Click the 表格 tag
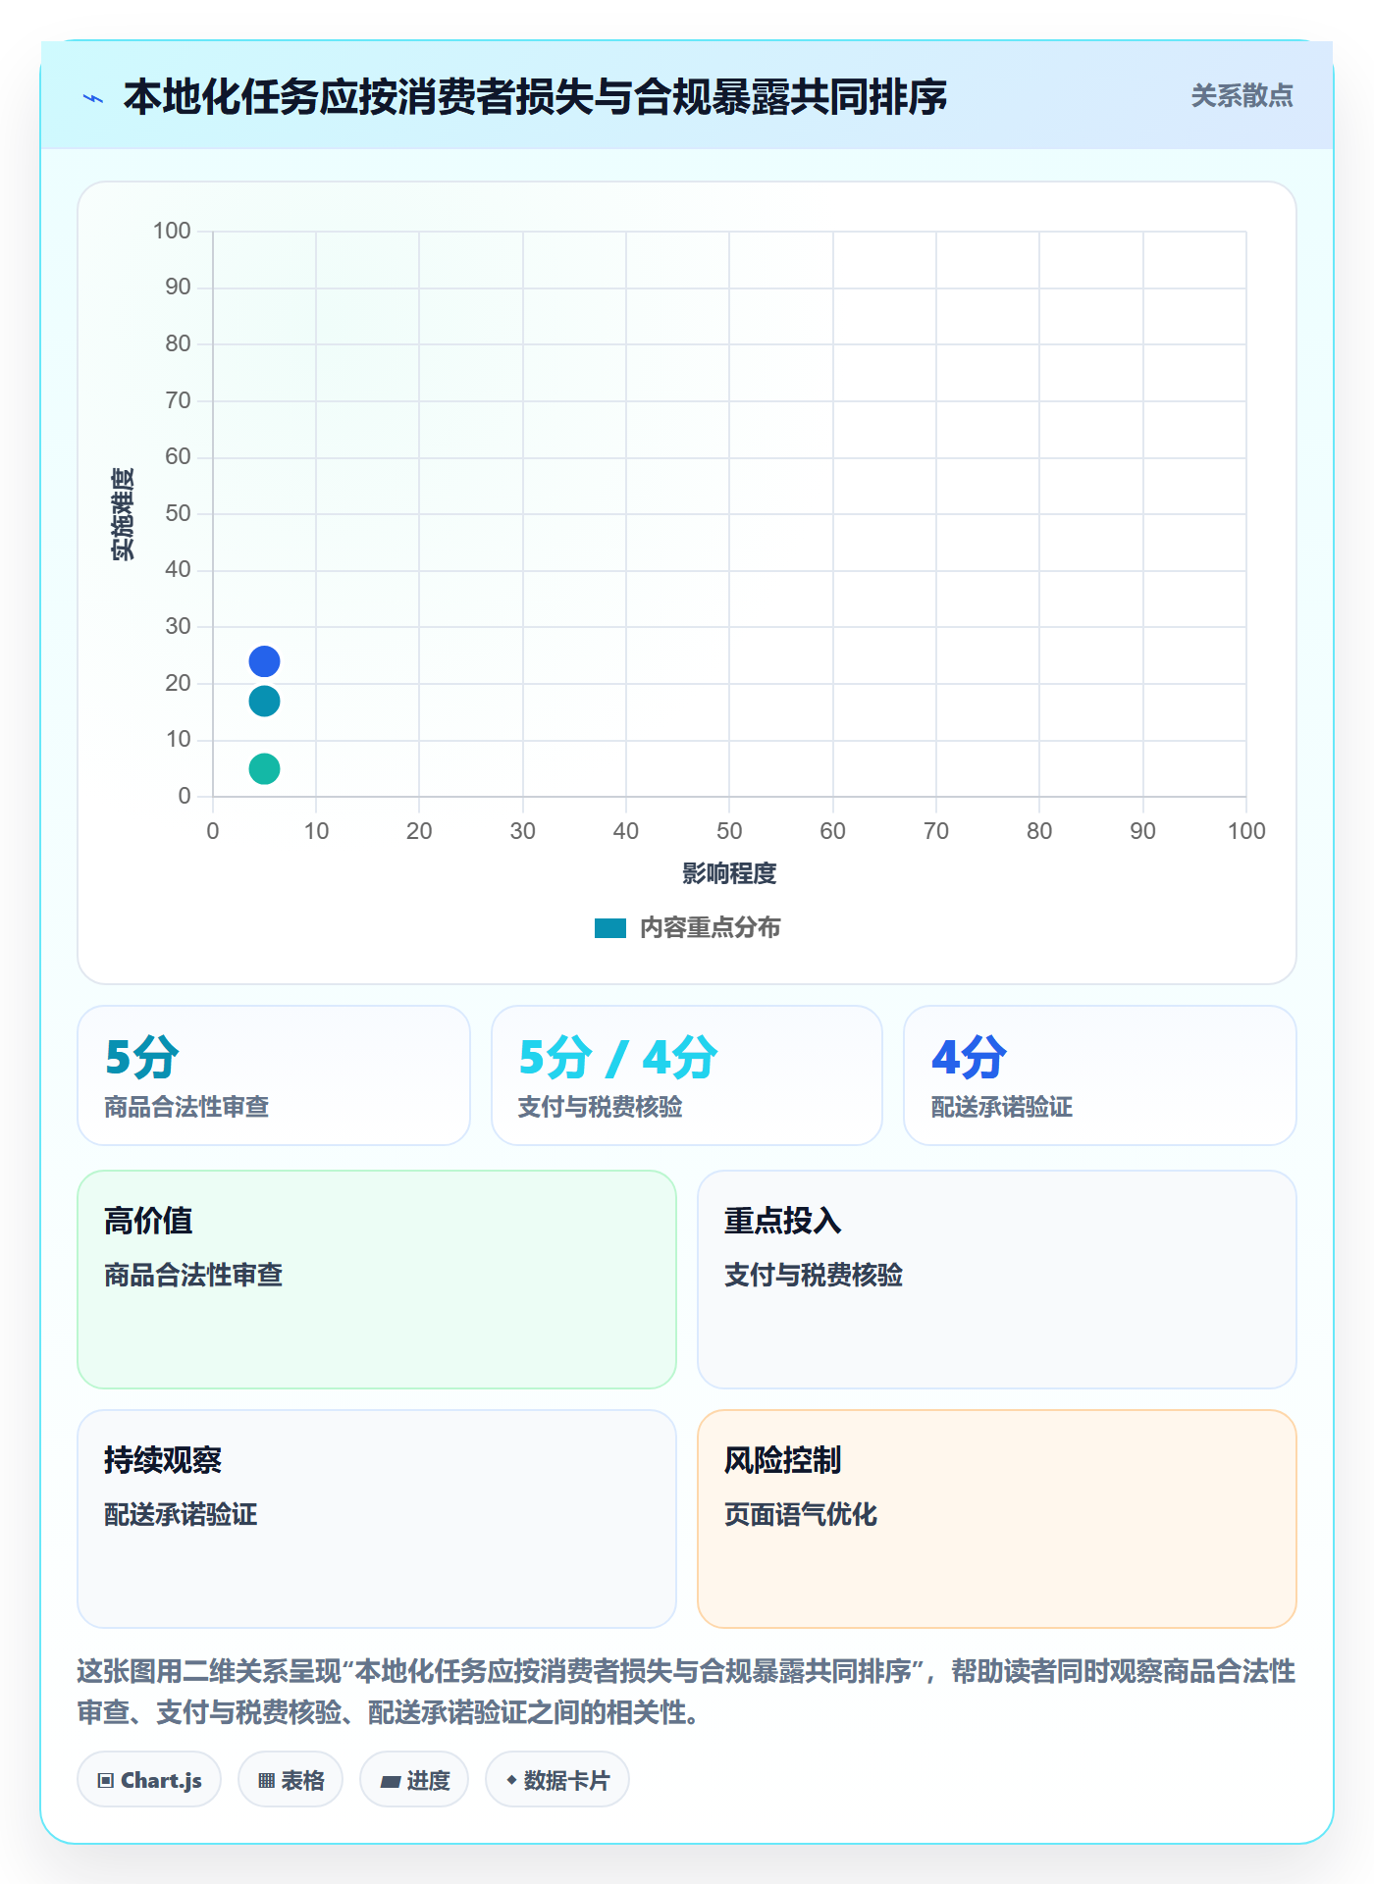This screenshot has height=1884, width=1374. point(291,1780)
